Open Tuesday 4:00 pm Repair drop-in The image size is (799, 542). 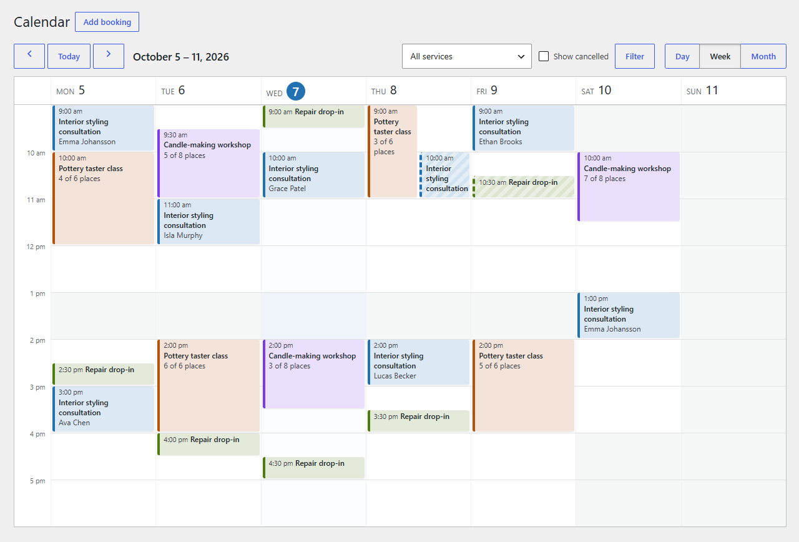click(208, 444)
